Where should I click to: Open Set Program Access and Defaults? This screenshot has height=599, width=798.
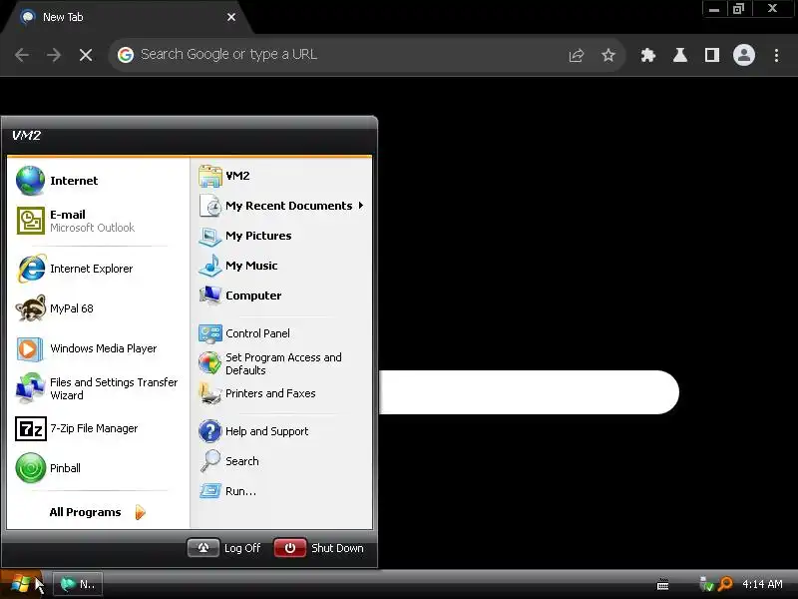(x=269, y=363)
